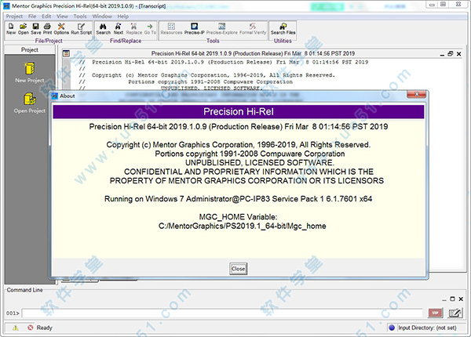
Task: Minimize the Command Line panel
Action: [x=444, y=299]
